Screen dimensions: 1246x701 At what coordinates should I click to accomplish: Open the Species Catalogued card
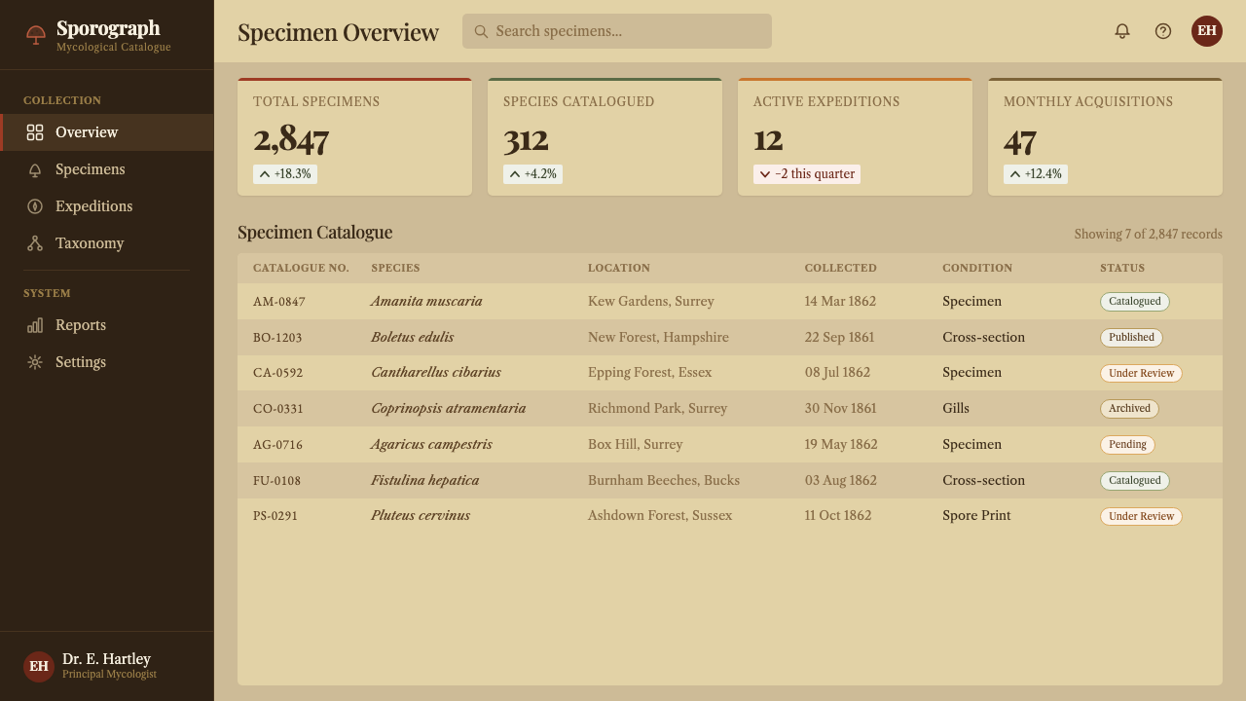click(x=605, y=137)
